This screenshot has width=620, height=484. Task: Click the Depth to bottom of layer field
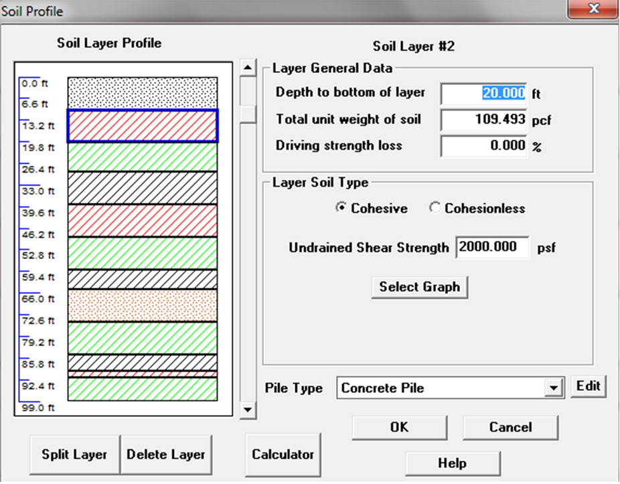pos(484,93)
